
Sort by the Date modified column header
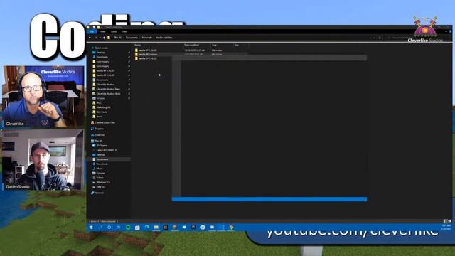191,45
